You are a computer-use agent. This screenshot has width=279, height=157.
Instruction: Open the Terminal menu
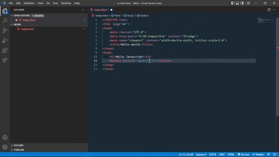coord(66,3)
